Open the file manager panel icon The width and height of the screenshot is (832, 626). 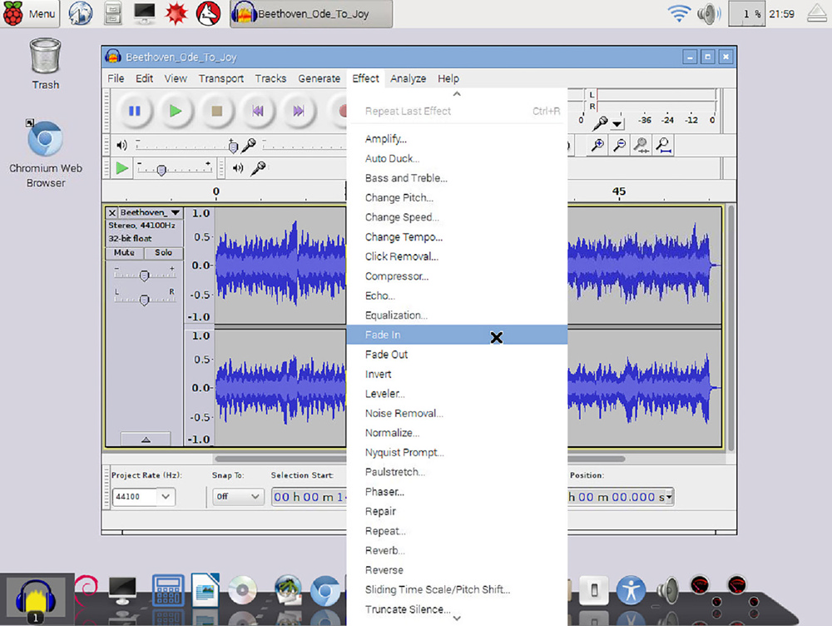click(112, 14)
